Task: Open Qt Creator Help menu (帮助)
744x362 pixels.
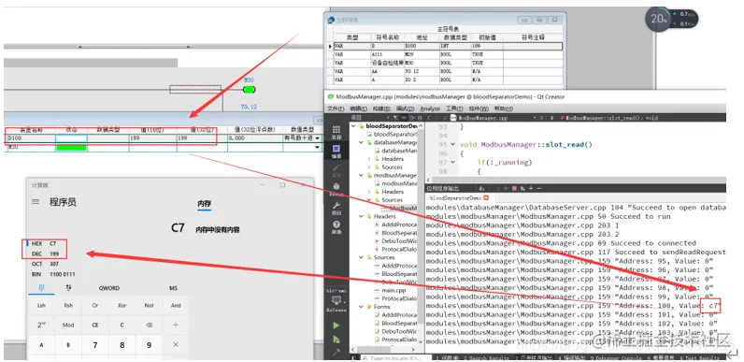Action: [x=503, y=109]
